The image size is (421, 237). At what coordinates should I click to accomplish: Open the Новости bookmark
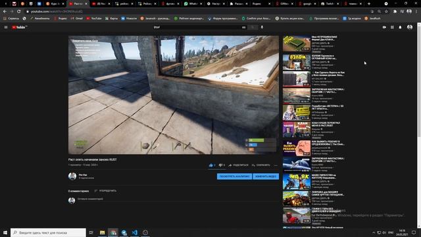click(x=129, y=18)
